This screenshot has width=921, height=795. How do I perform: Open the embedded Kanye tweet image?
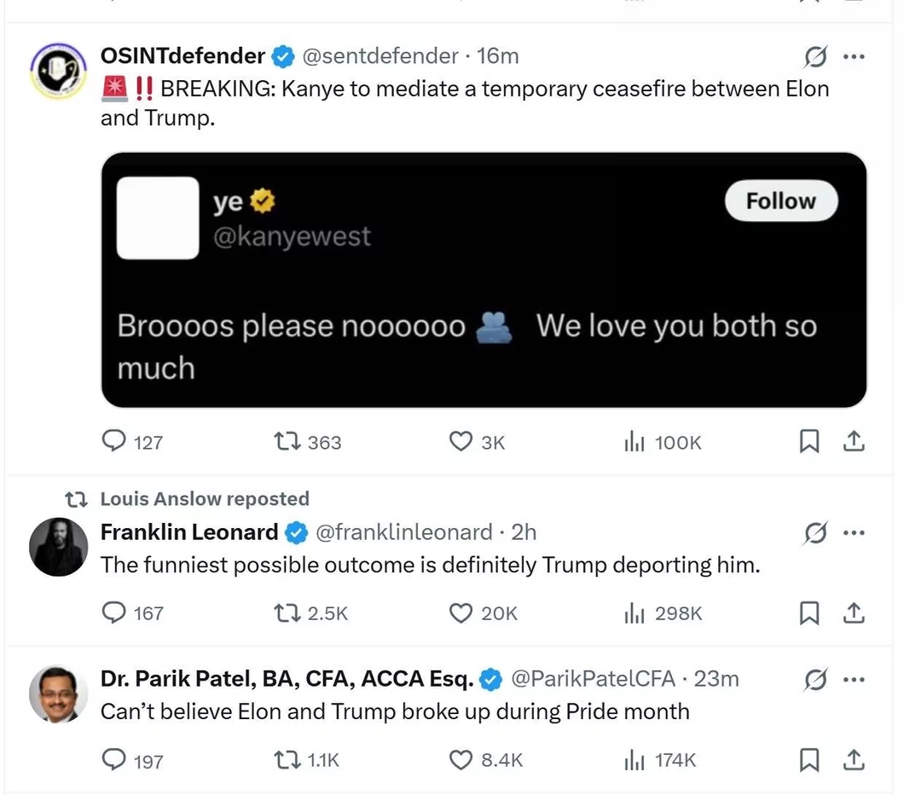(484, 280)
